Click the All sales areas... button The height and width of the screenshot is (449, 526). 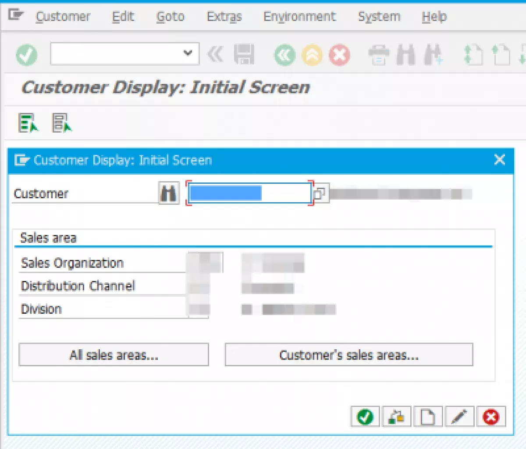(114, 354)
